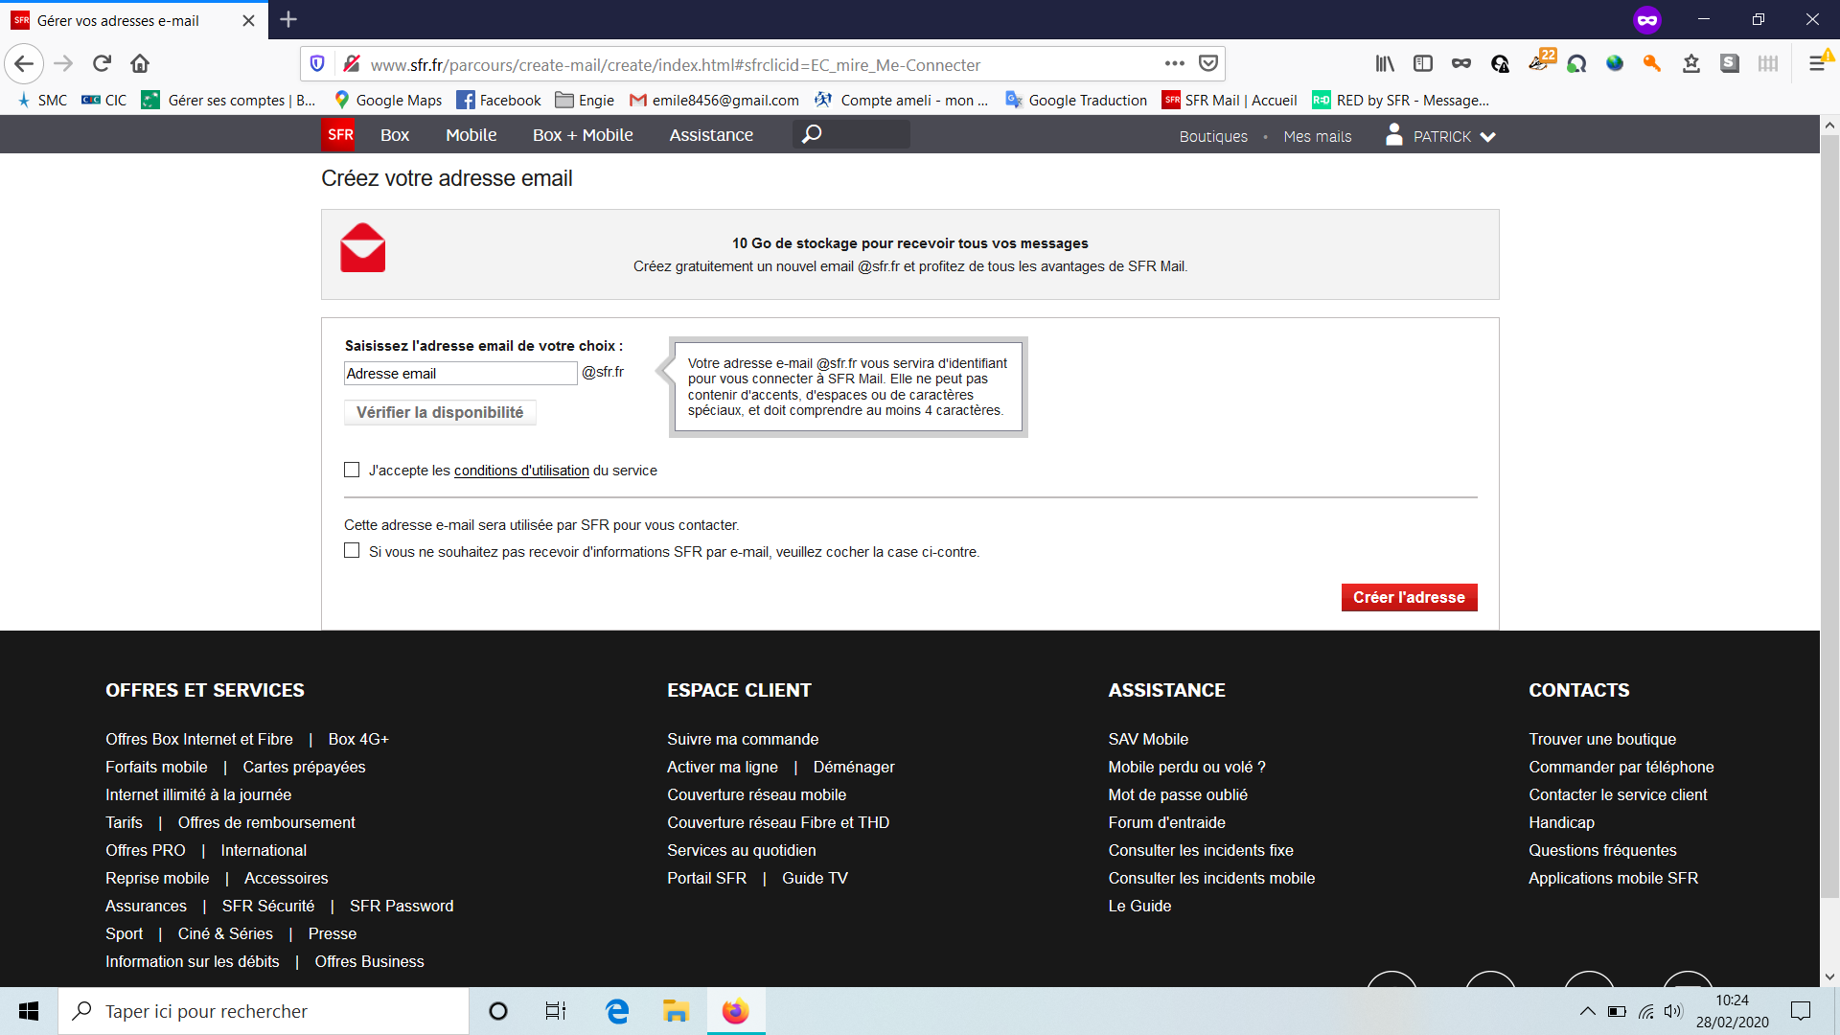Check the no SFR information emails box
The width and height of the screenshot is (1840, 1035).
point(352,551)
